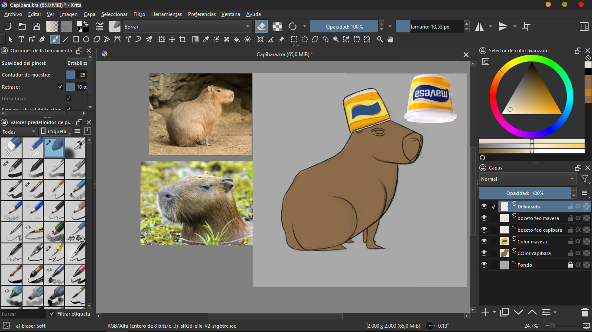
Task: Select the Crop tool
Action: (182, 39)
